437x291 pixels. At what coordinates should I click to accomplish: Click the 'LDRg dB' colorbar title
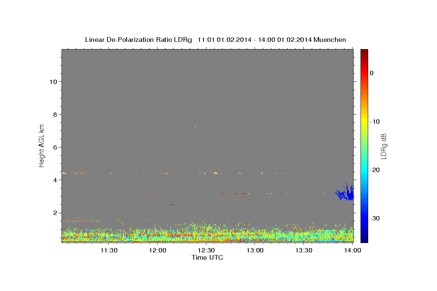tap(383, 146)
